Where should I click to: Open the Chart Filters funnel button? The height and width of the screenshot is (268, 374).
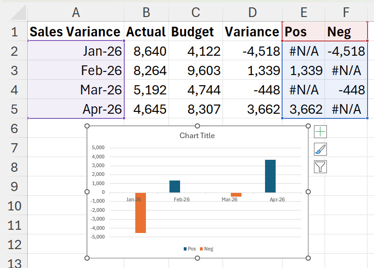[x=320, y=167]
